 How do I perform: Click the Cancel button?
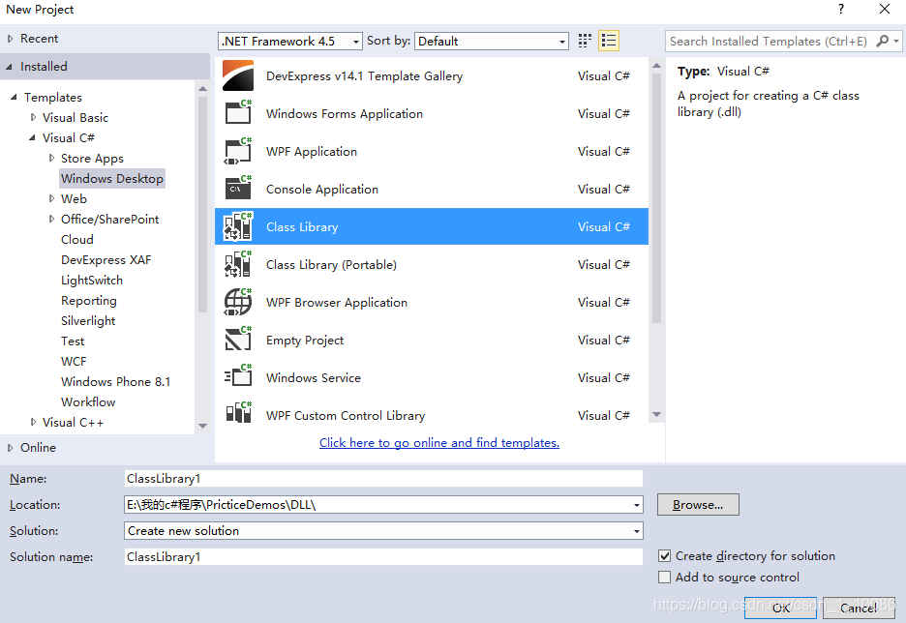859,608
